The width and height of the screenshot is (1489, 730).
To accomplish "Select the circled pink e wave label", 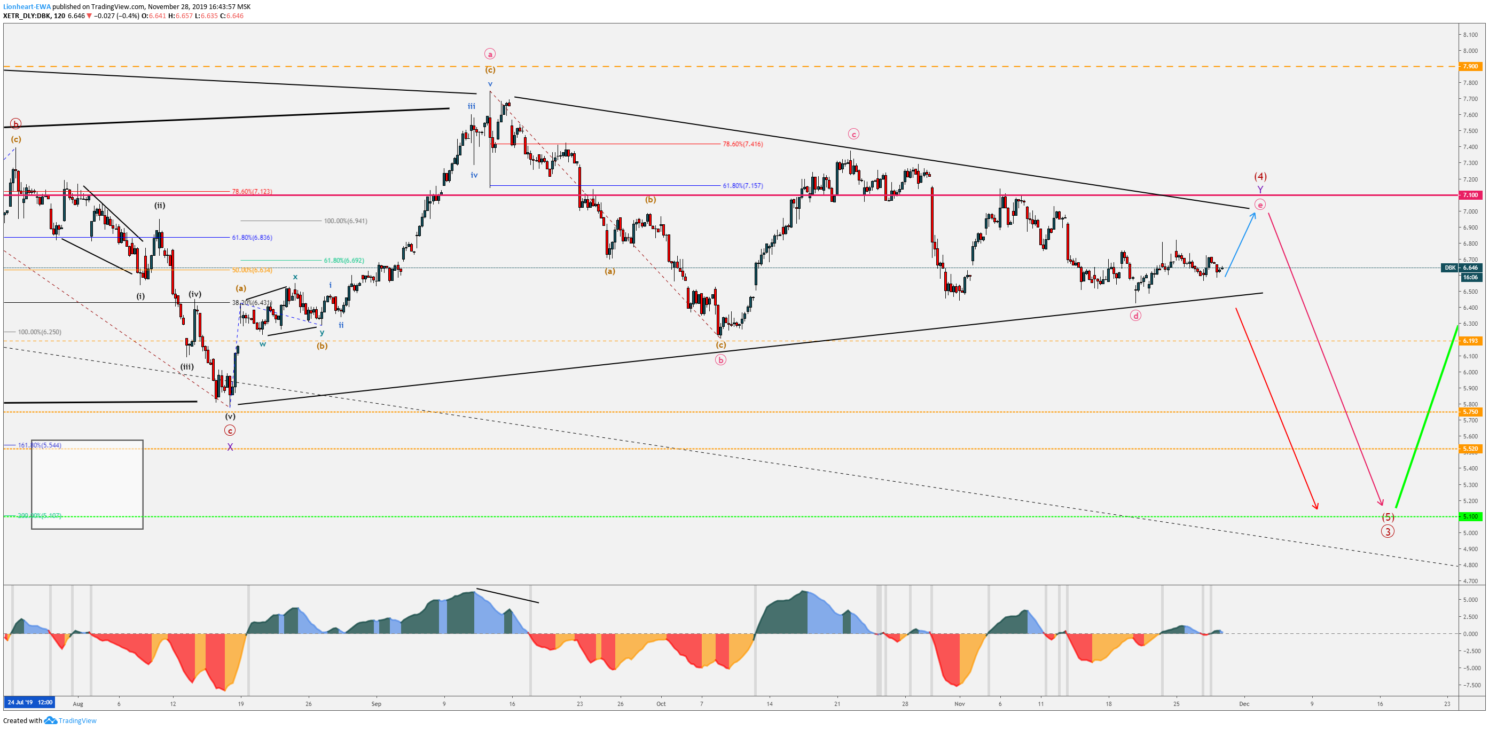I will [1260, 205].
